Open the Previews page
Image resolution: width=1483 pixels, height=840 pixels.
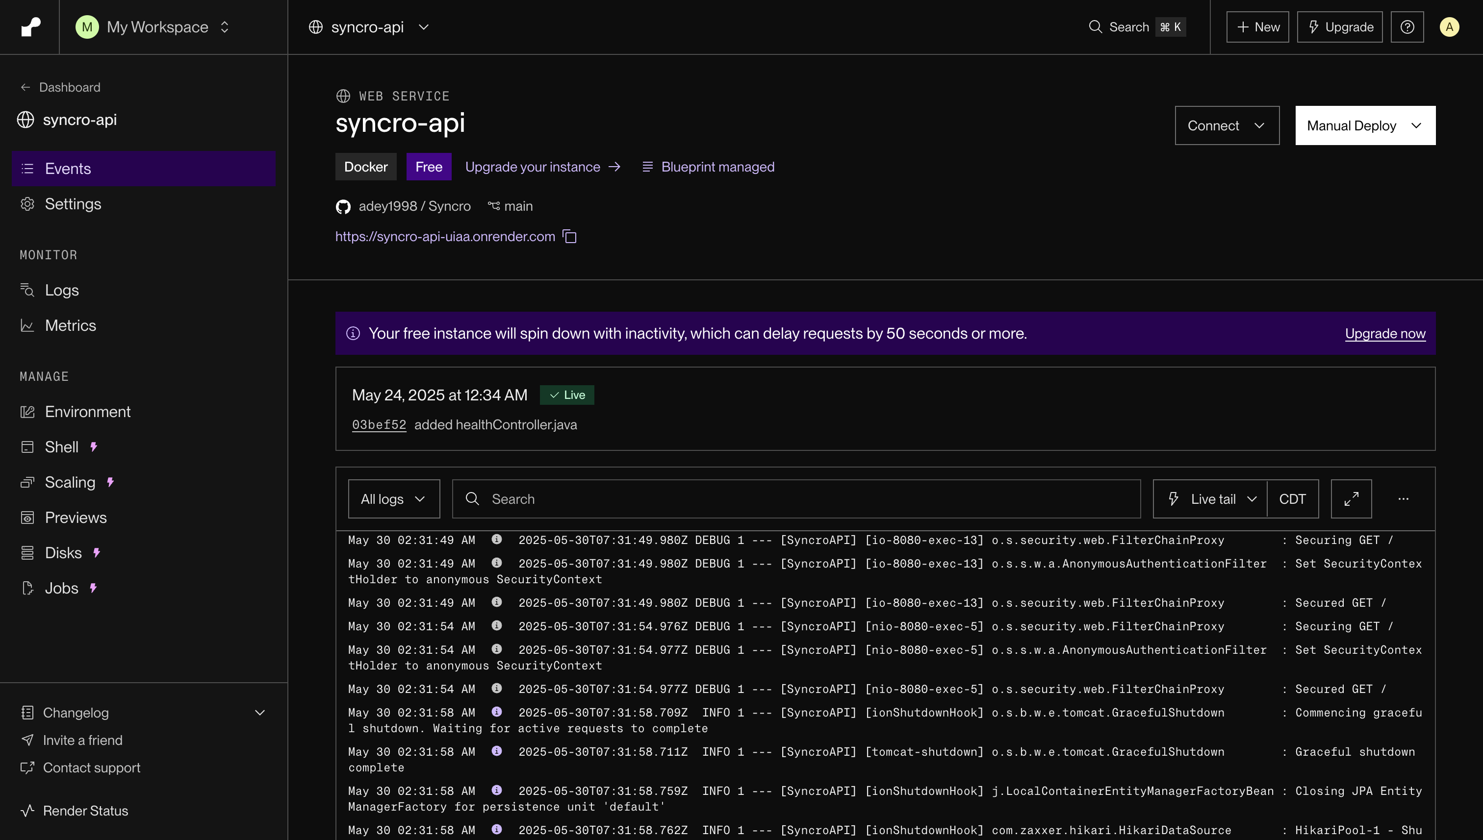click(x=143, y=518)
